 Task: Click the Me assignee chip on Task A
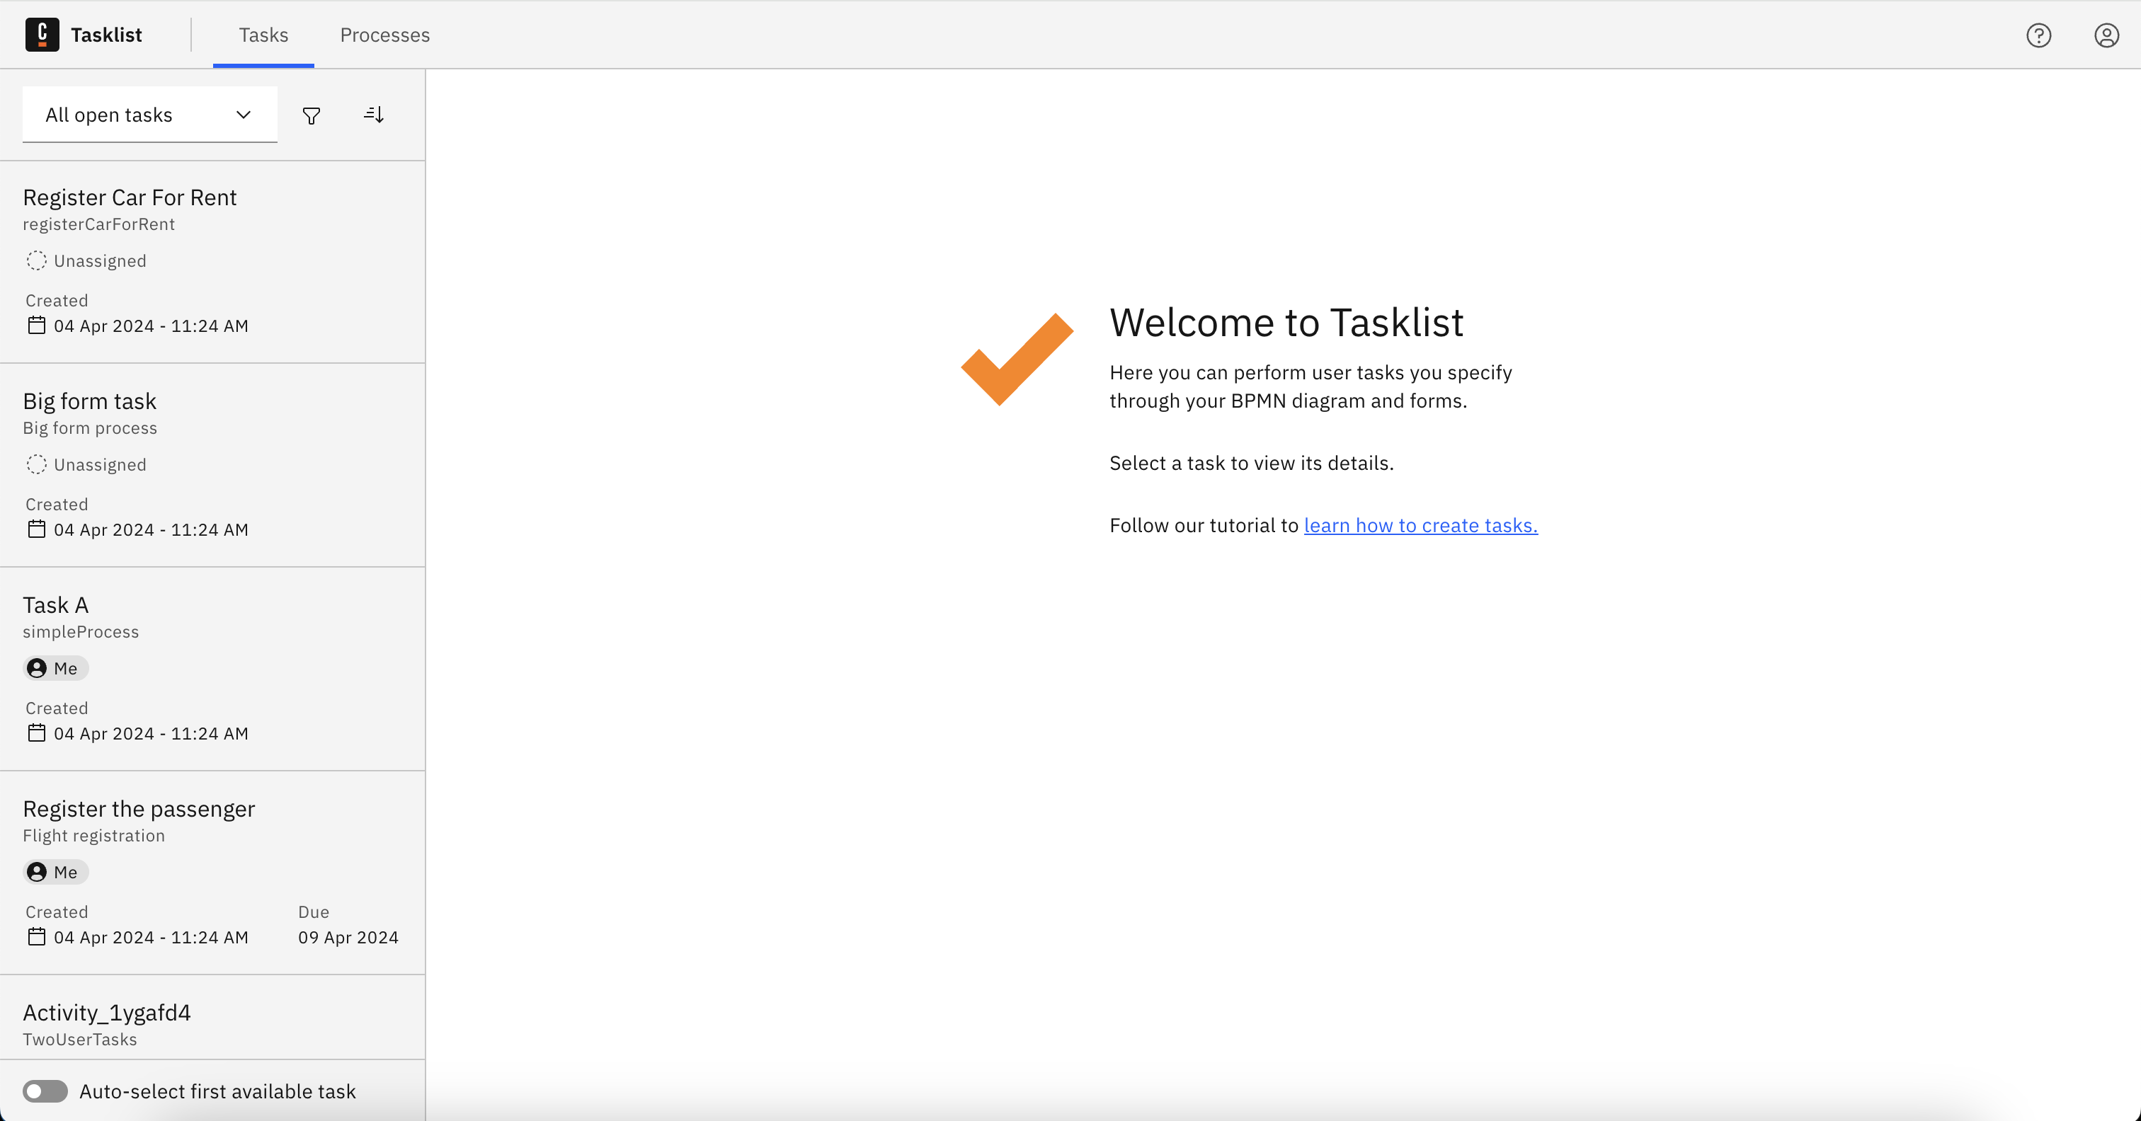(x=55, y=667)
